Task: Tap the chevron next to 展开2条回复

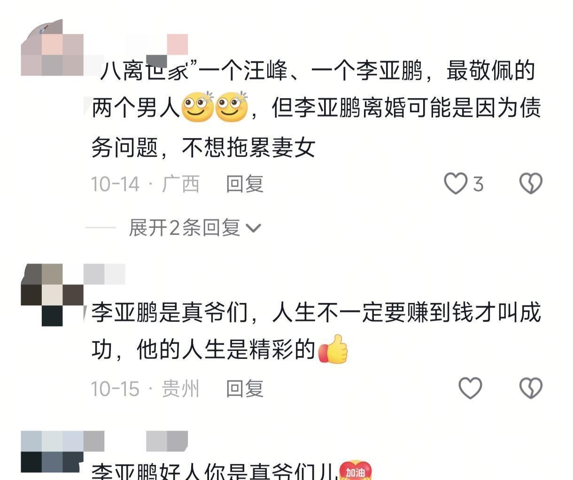Action: click(253, 229)
